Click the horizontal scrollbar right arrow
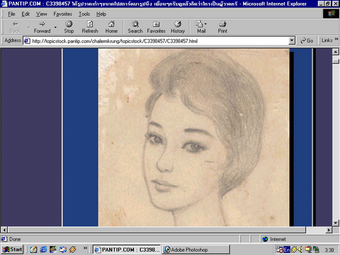Image resolution: width=340 pixels, height=255 pixels. (329, 230)
